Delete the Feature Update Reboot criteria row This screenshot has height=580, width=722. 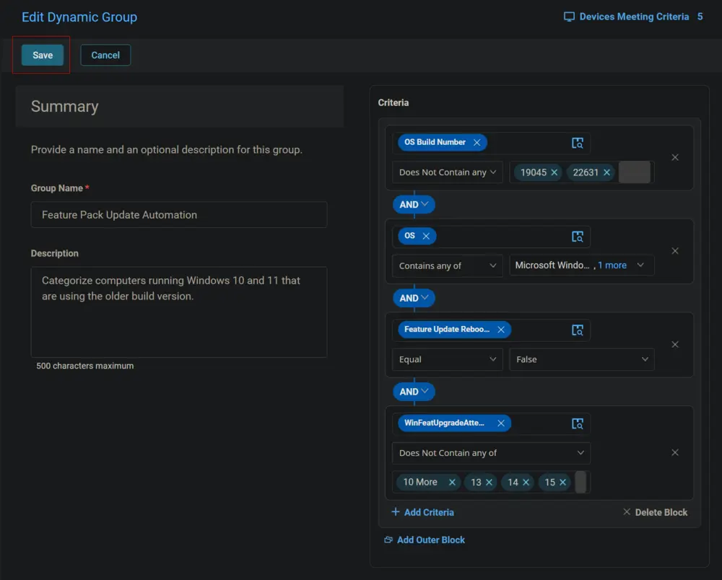(675, 345)
